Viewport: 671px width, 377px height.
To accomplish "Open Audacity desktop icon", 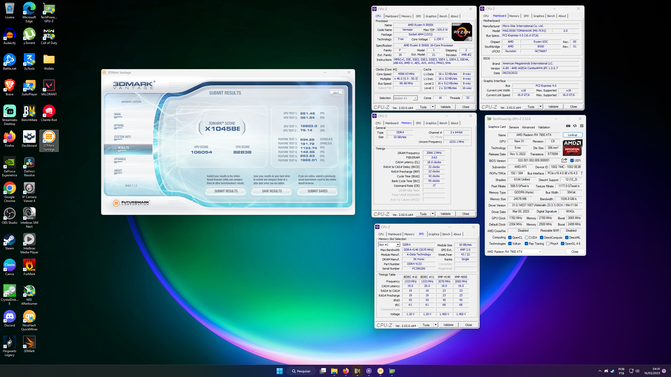I will (x=10, y=36).
